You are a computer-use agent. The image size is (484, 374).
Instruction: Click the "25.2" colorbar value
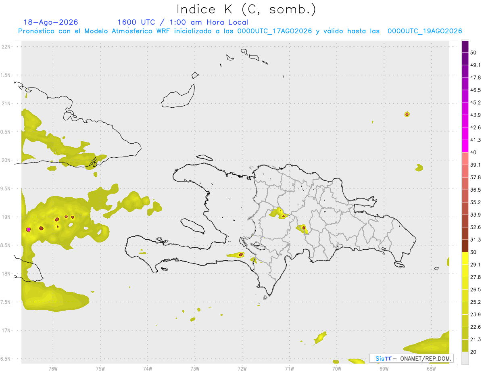476,302
